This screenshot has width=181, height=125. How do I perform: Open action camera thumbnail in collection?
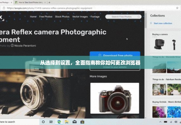[x=159, y=44]
